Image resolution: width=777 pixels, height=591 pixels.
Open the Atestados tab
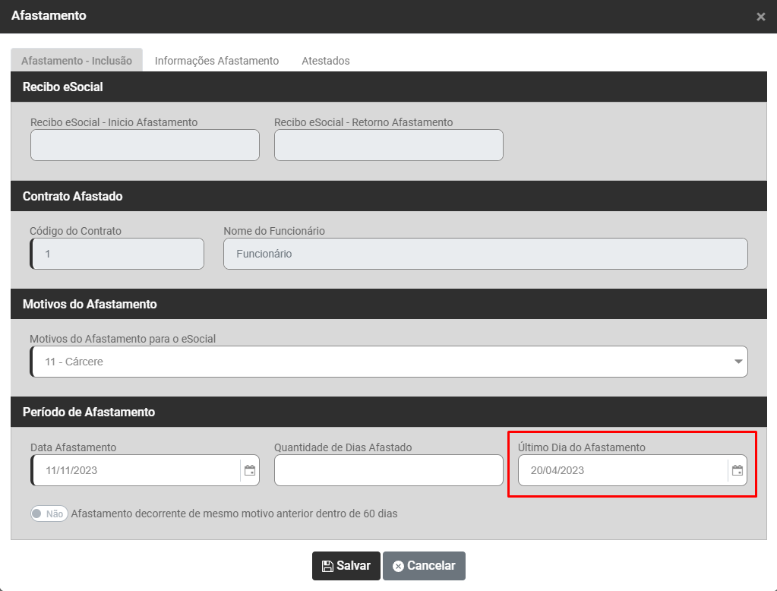(326, 61)
